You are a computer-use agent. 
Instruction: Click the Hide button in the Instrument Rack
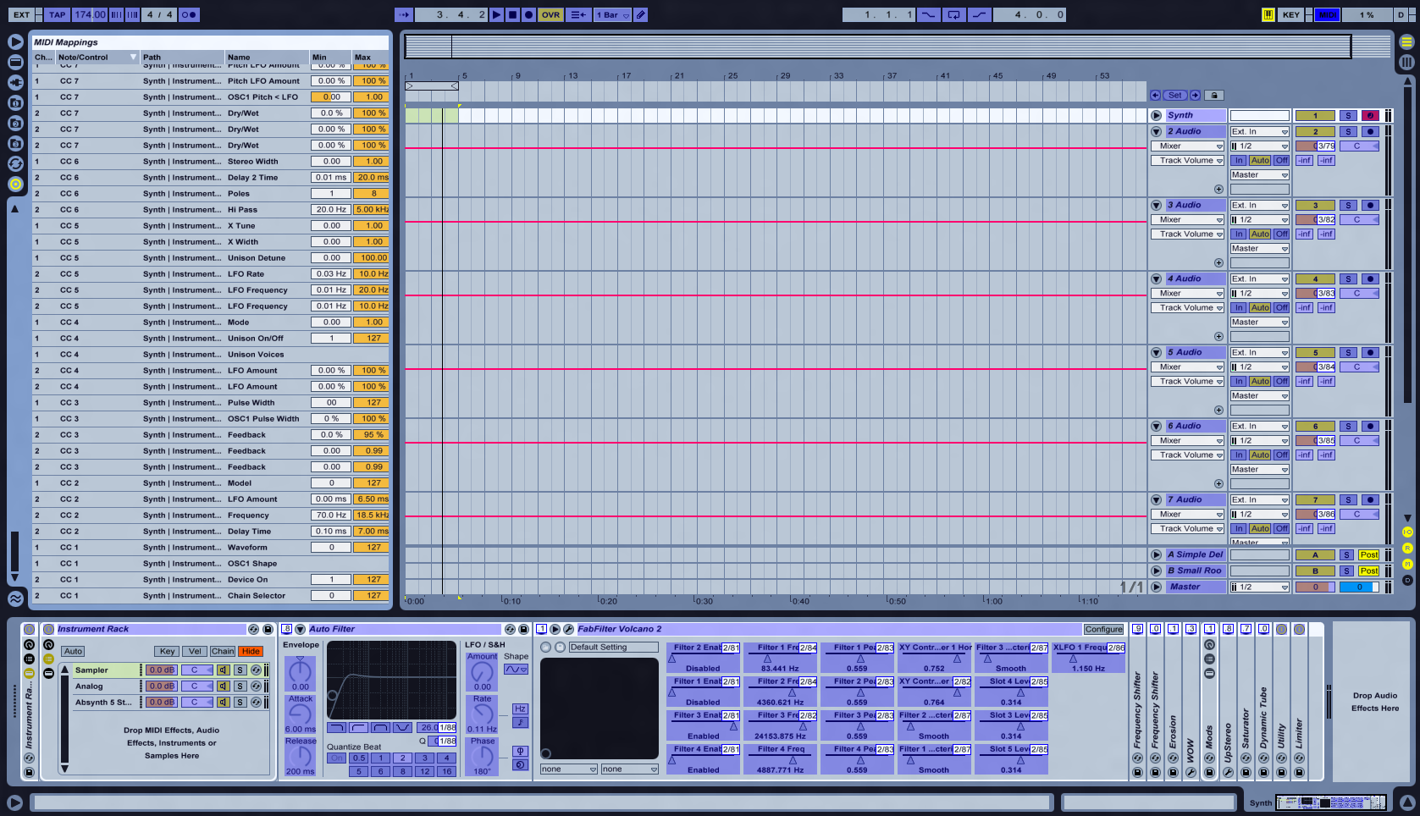pos(251,651)
